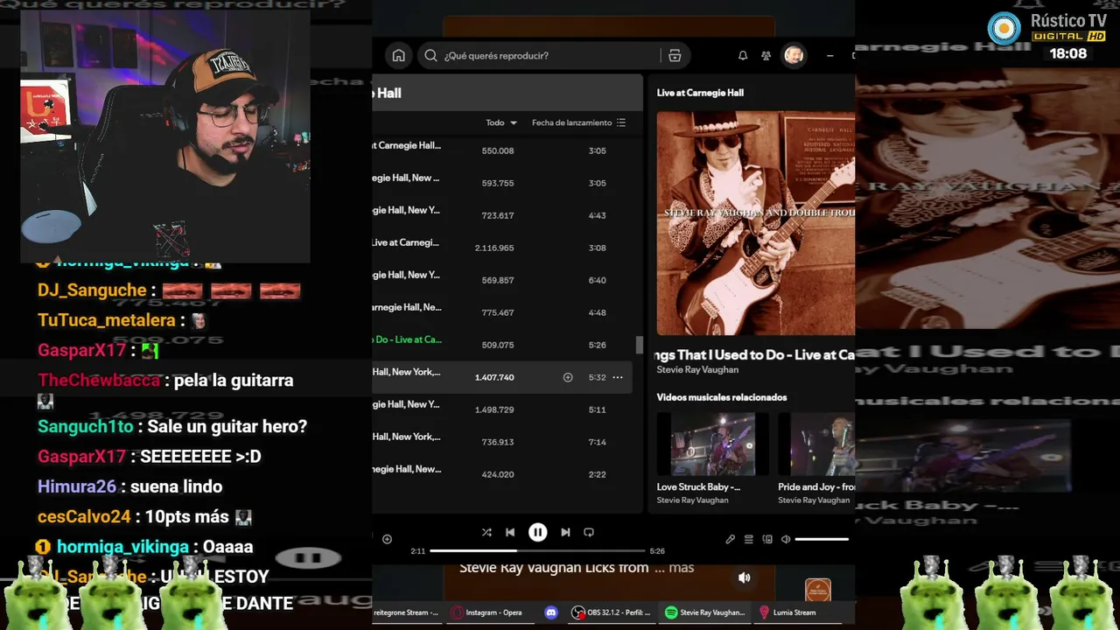Mute the Spotify volume speaker icon

[x=786, y=539]
